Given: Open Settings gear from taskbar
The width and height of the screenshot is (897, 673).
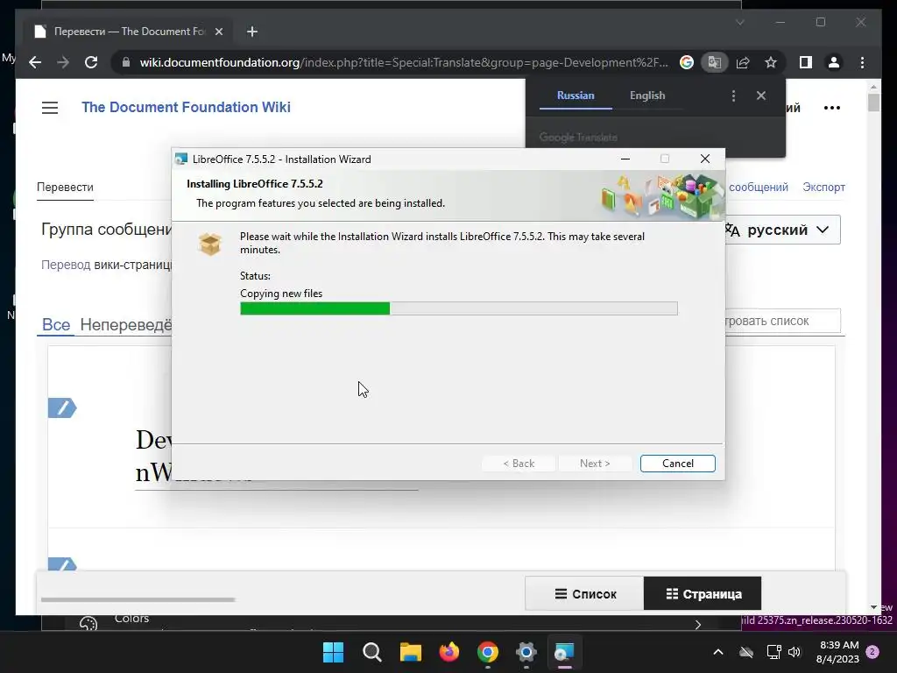Looking at the screenshot, I should (x=526, y=652).
